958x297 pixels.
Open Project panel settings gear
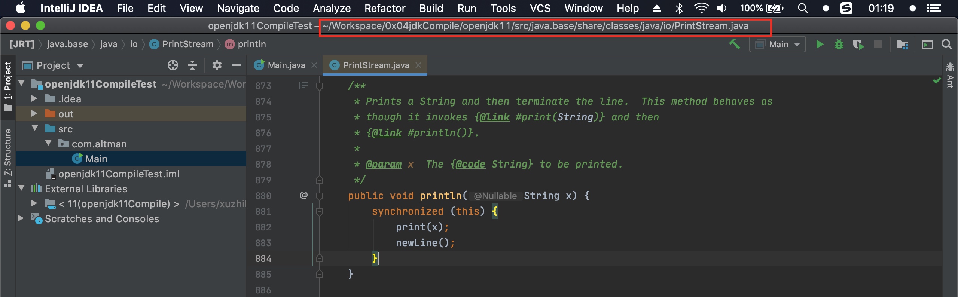point(217,65)
